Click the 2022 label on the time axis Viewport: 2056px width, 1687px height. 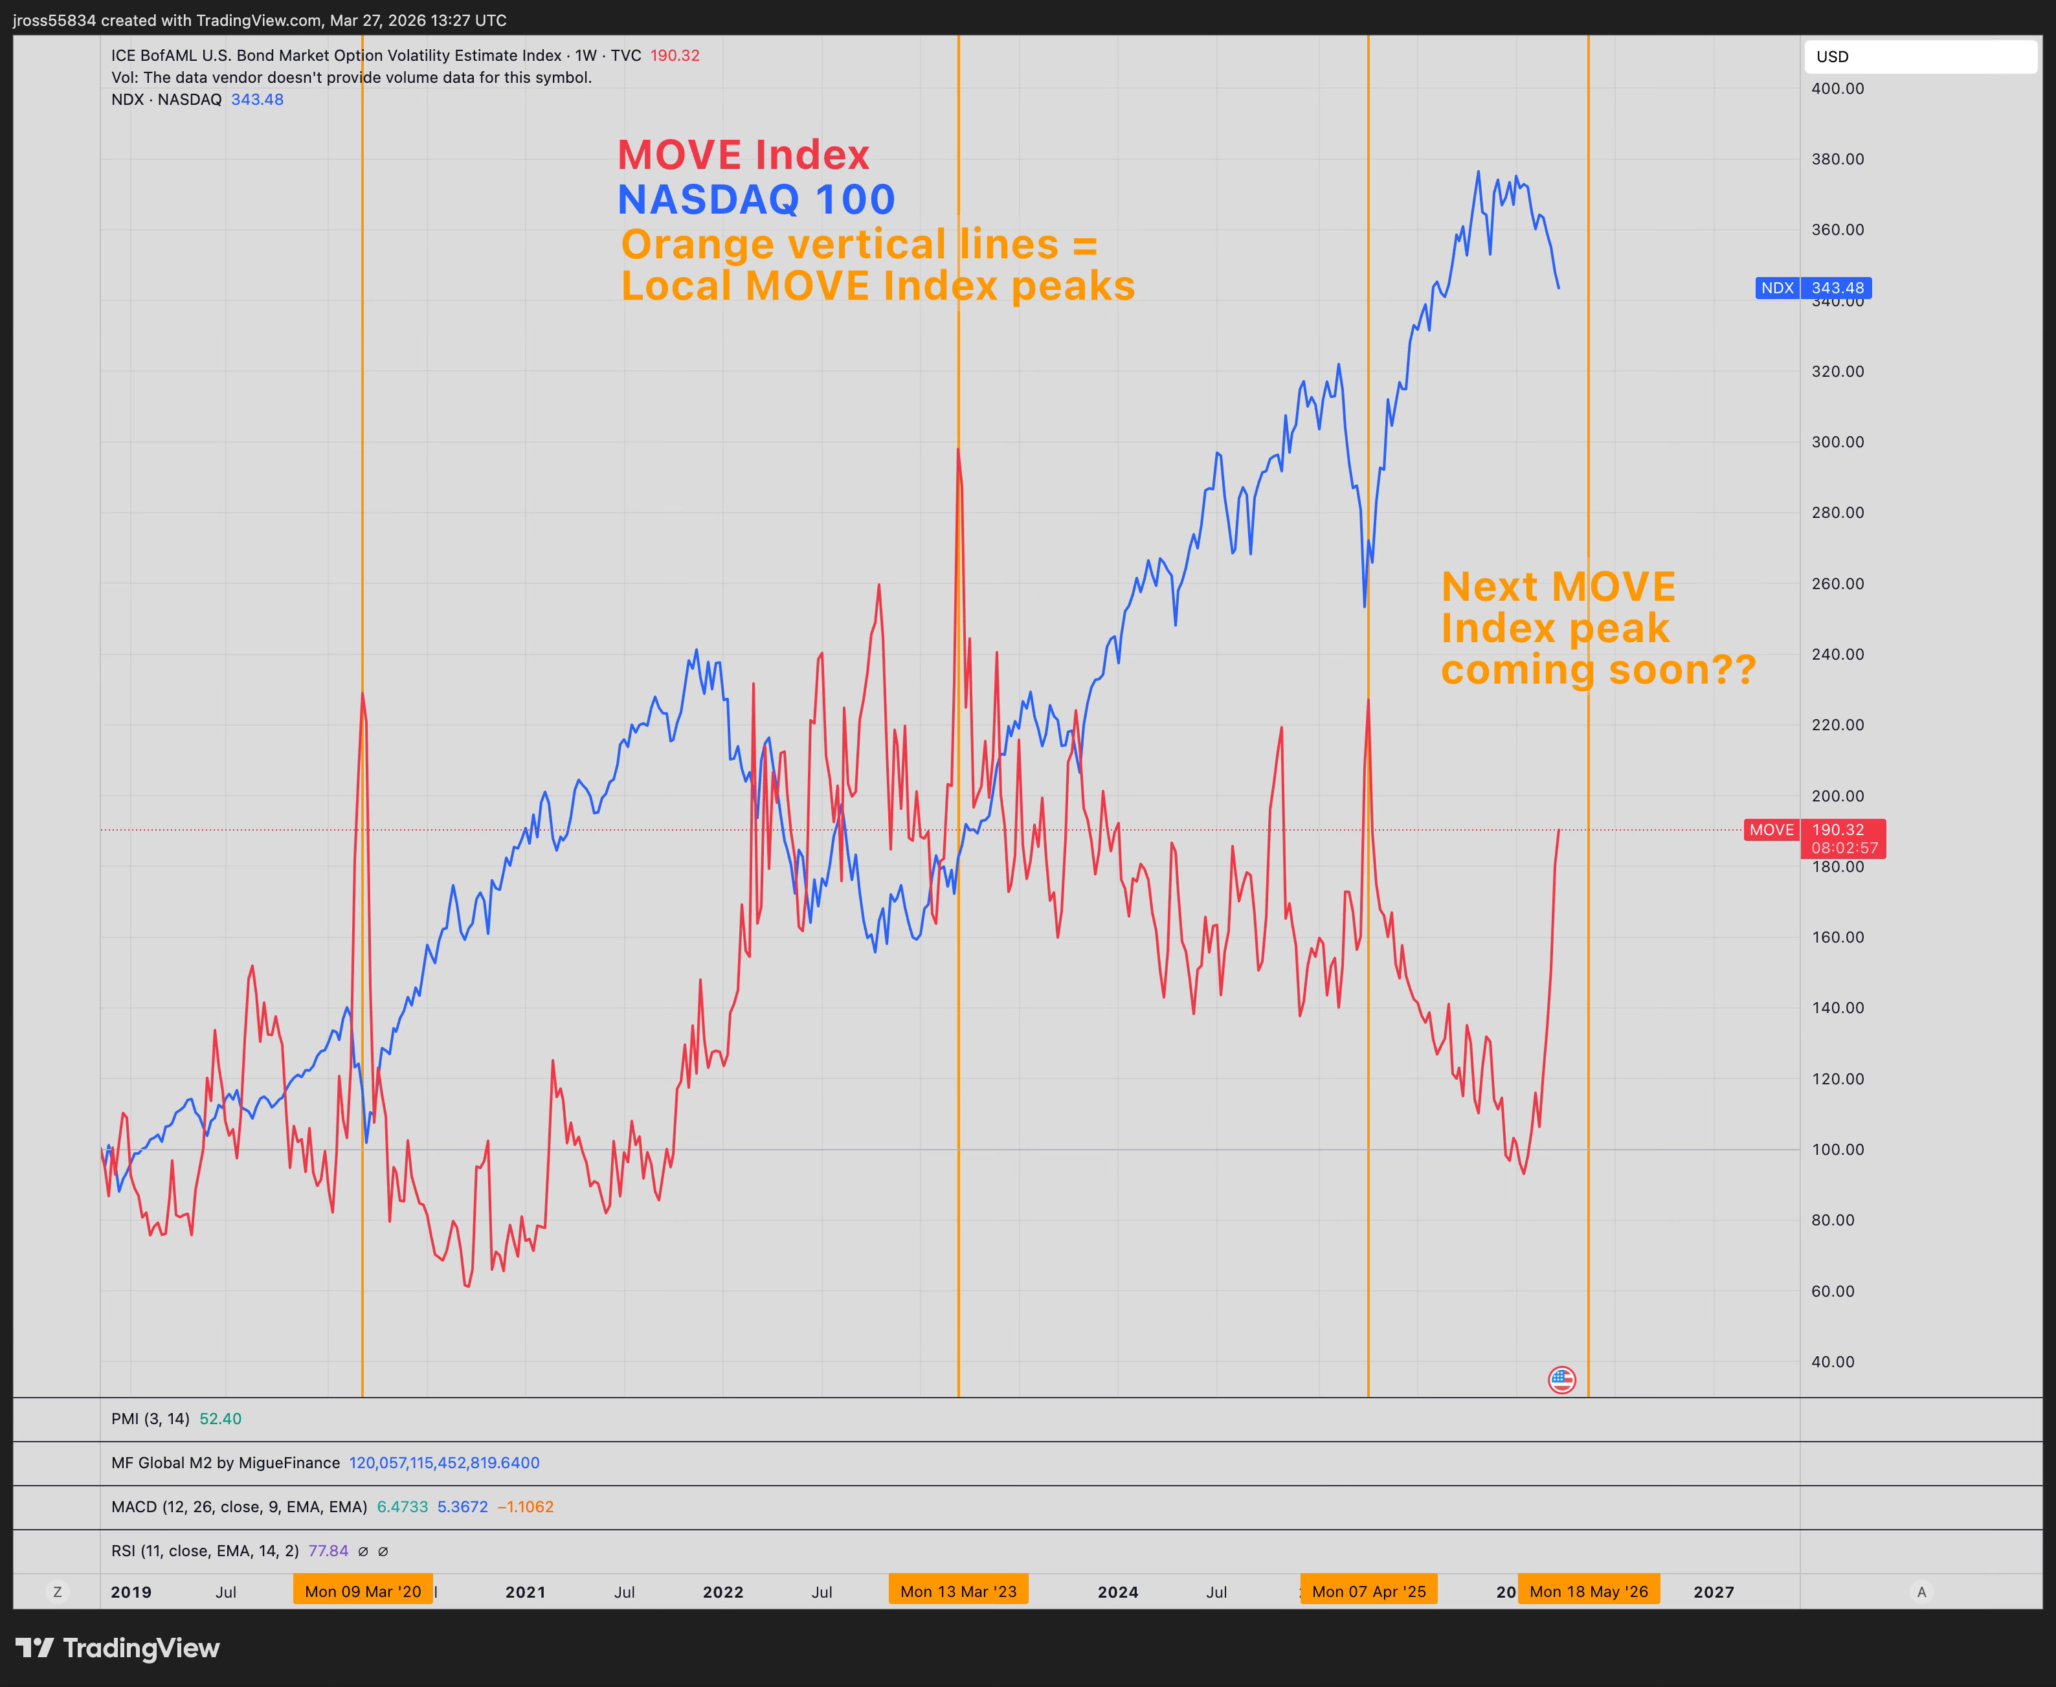pyautogui.click(x=723, y=1592)
